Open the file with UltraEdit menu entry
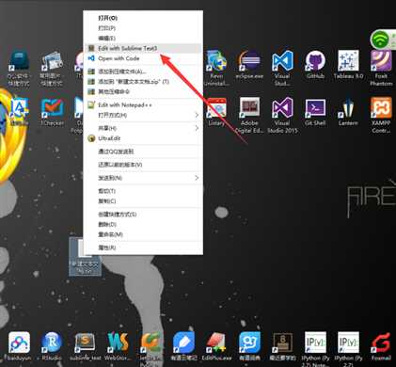The image size is (396, 367). pos(143,138)
